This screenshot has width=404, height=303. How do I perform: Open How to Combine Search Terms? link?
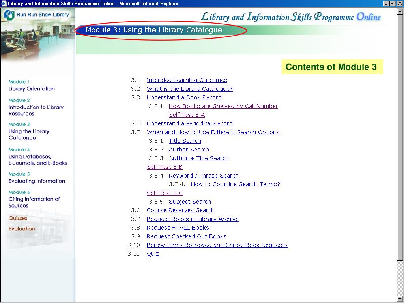(236, 184)
